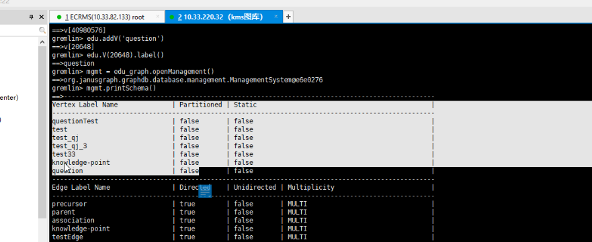
Task: Click 'Static' column header
Action: click(x=245, y=105)
